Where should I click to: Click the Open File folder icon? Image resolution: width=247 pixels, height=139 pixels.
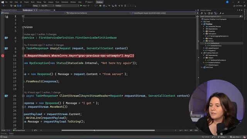coord(15,6)
